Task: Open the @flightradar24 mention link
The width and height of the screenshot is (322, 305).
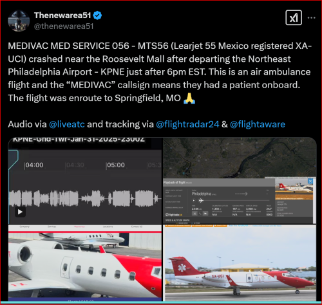Action: [187, 124]
